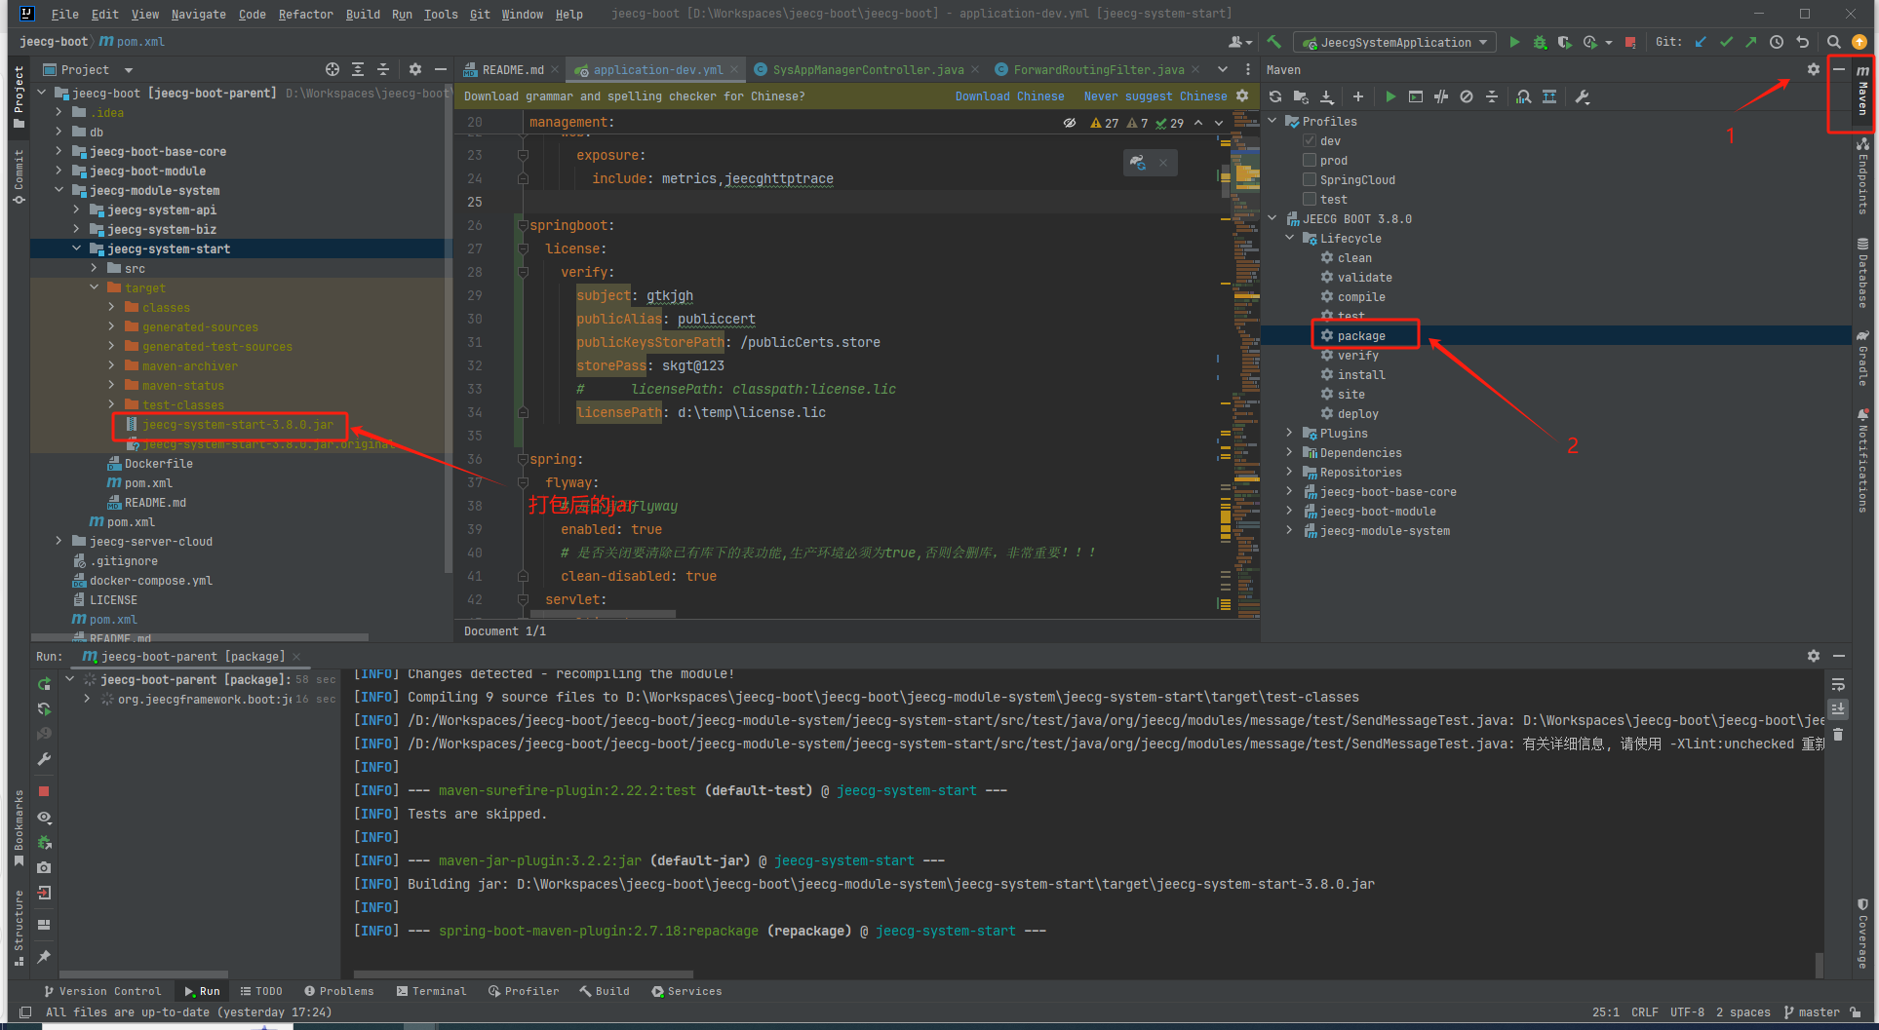Collapse the Lifecycle node in Maven
Image resolution: width=1879 pixels, height=1030 pixels.
pos(1290,238)
